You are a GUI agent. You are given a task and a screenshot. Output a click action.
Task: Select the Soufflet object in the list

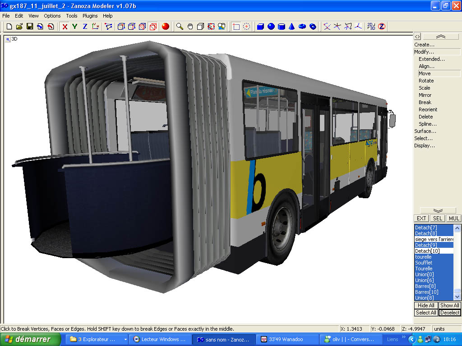click(x=424, y=263)
